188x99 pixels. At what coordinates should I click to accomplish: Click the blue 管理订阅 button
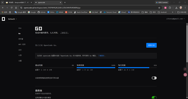point(151,45)
